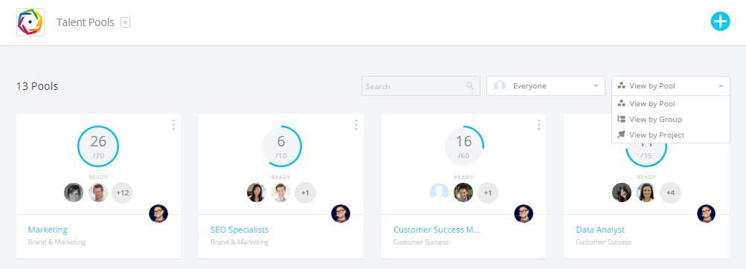Viewport: 746px width, 269px height.
Task: Expand the Talent Pools header dropdown arrow
Action: coord(125,22)
